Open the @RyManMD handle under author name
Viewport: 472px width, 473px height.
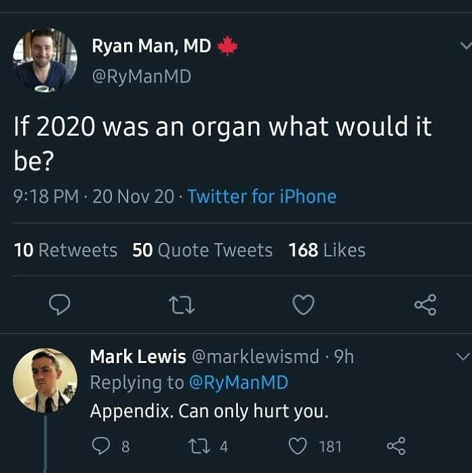pos(142,77)
